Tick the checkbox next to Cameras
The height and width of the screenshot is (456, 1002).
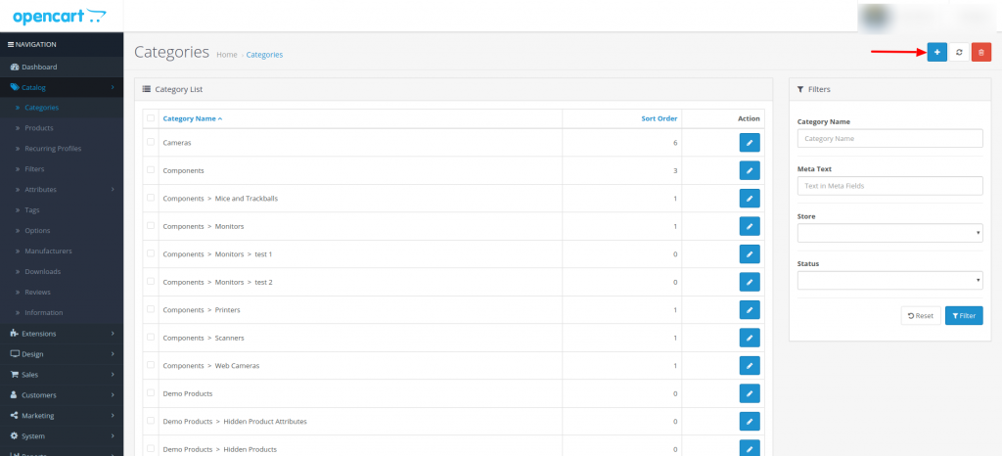[151, 143]
